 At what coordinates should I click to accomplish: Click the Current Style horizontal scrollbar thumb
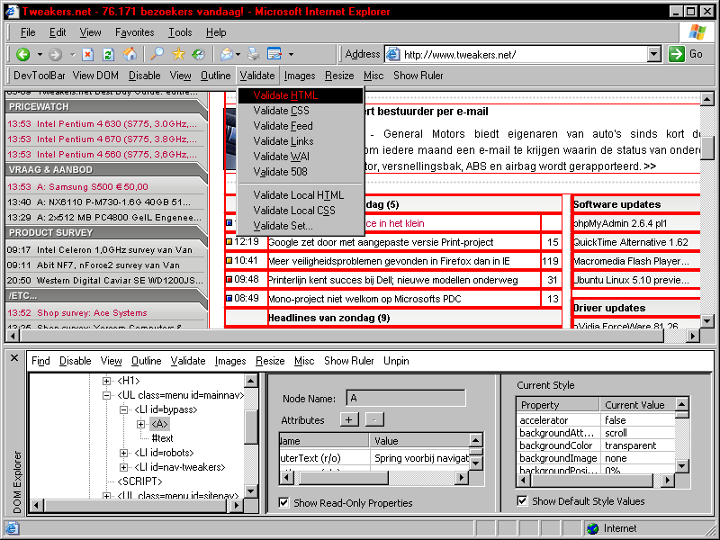point(592,481)
